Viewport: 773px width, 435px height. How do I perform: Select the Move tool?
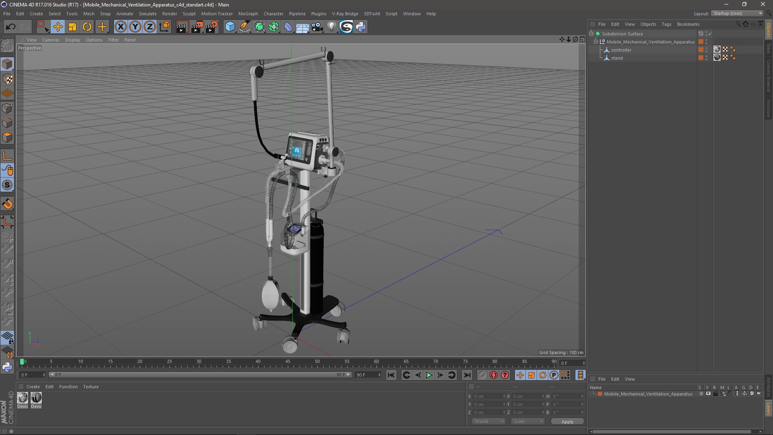coord(58,27)
